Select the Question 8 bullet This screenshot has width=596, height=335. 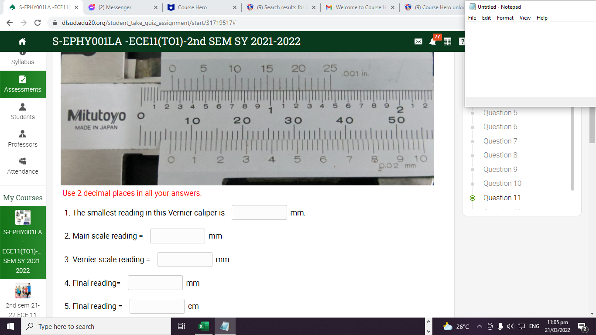(x=473, y=155)
